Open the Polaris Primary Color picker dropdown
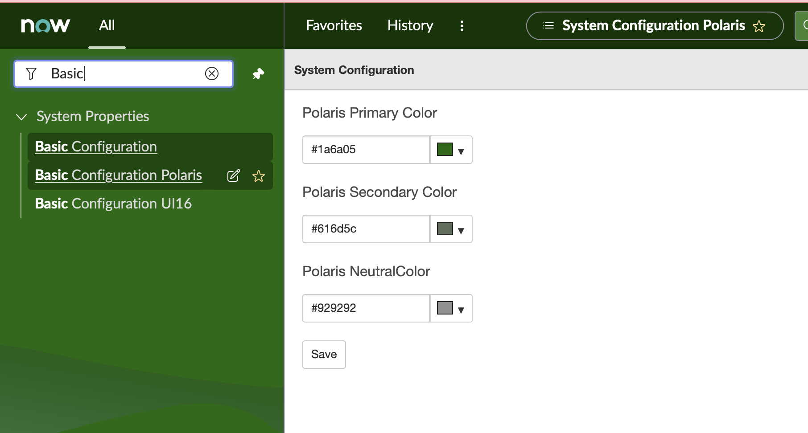 (x=462, y=150)
